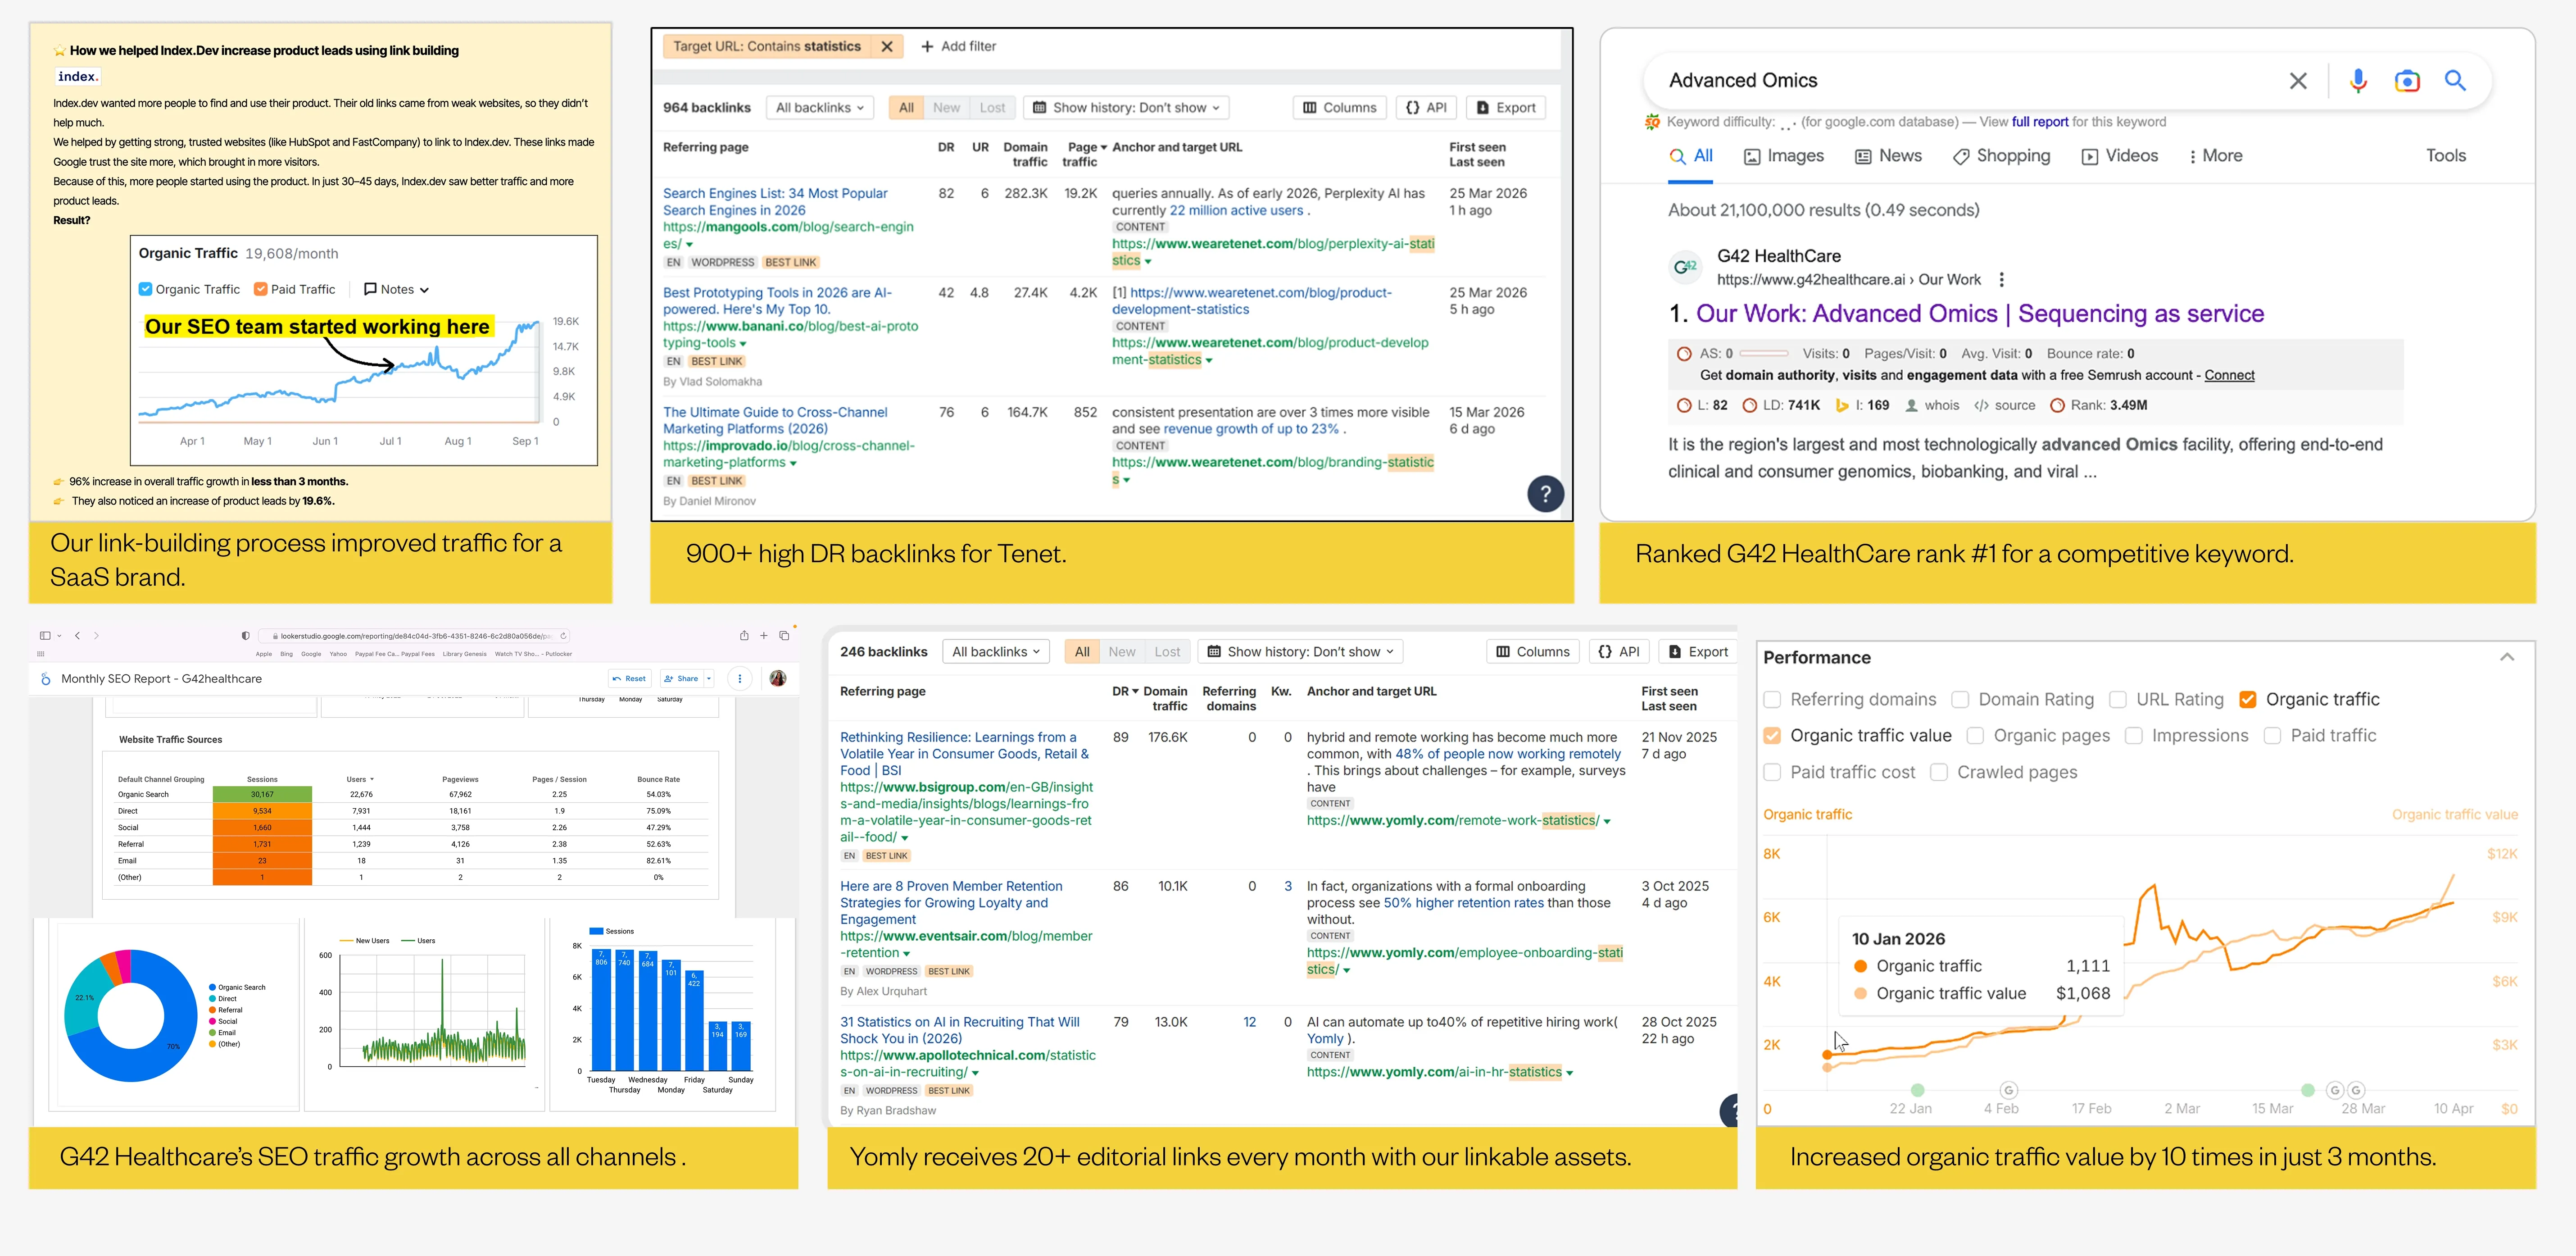Go forward with the Safari forward arrow

coord(96,635)
